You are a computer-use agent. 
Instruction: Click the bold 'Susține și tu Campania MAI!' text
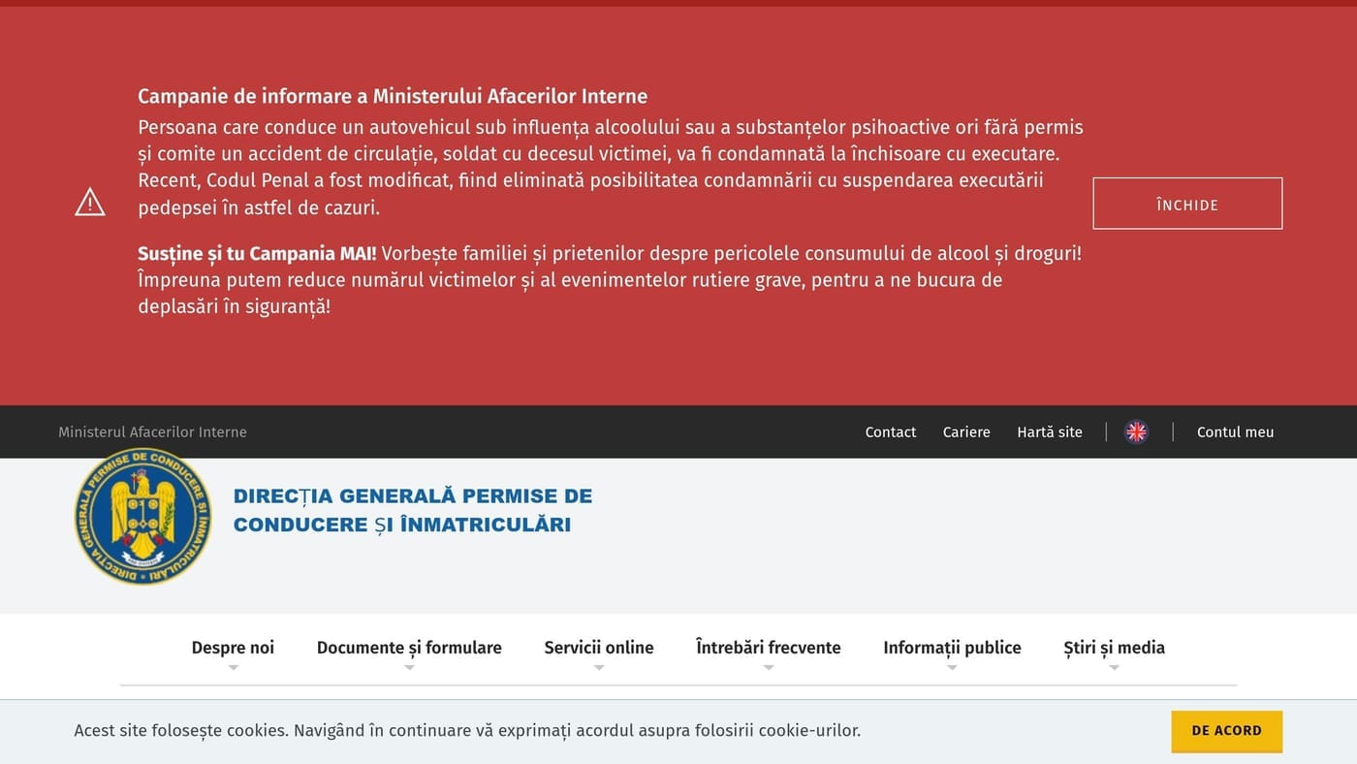(257, 253)
